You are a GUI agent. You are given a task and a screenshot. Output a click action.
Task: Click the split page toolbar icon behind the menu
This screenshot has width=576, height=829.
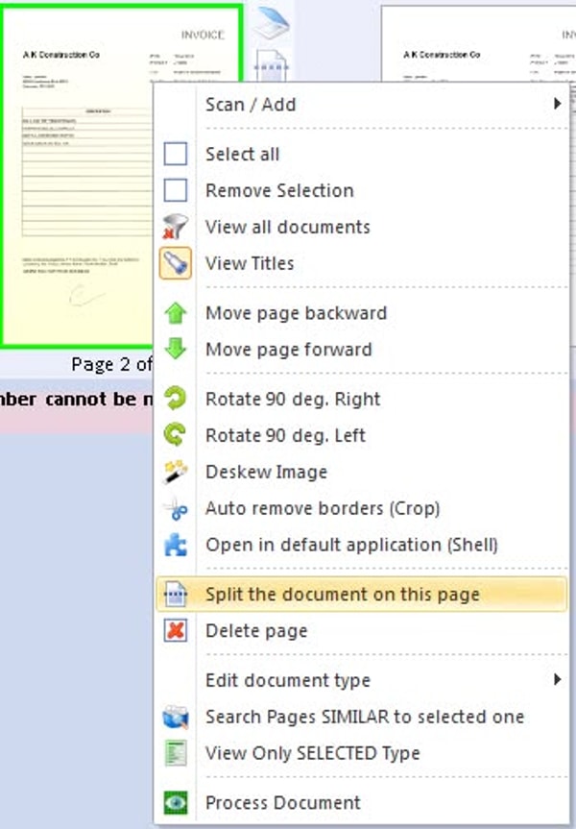272,65
